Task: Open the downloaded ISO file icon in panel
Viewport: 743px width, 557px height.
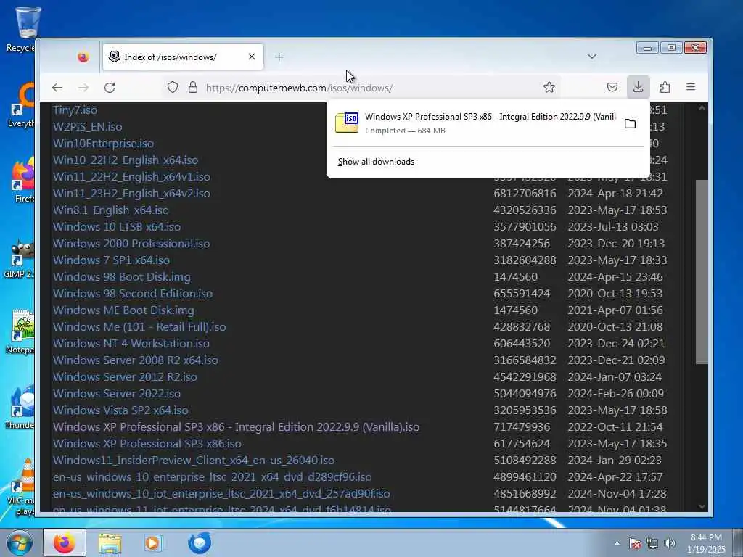Action: pos(347,123)
